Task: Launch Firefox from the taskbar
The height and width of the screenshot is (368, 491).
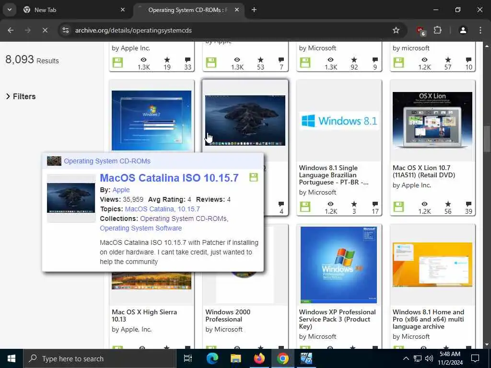Action: pos(259,358)
